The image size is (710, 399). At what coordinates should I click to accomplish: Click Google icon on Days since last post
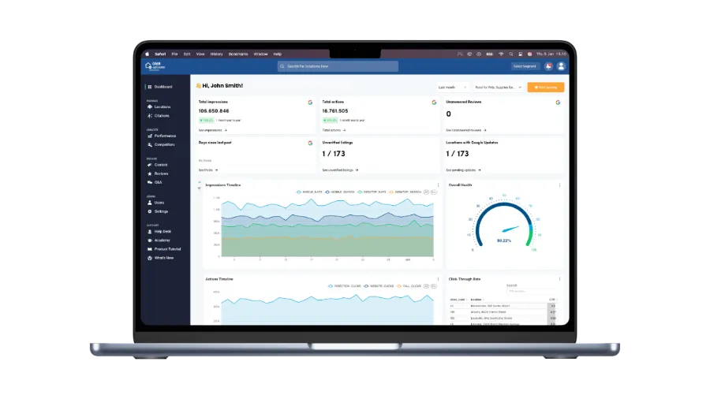(x=310, y=143)
